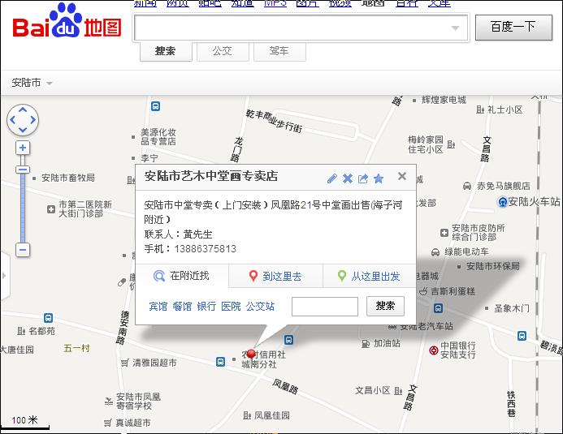Click the 安陆市畜牧局 map label

[68, 178]
